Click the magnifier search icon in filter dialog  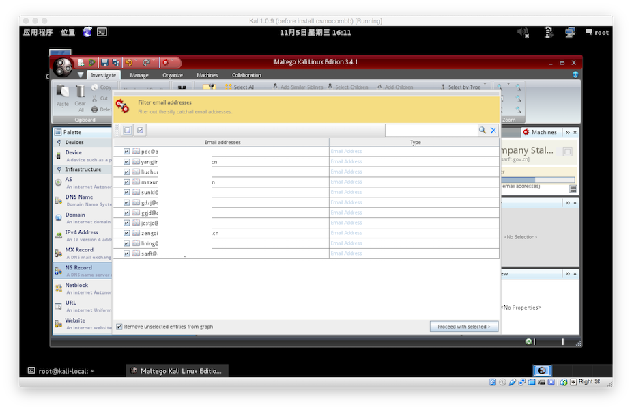(x=483, y=130)
